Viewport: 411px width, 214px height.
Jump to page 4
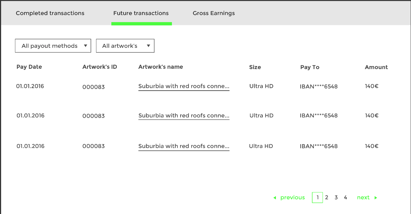pos(346,198)
